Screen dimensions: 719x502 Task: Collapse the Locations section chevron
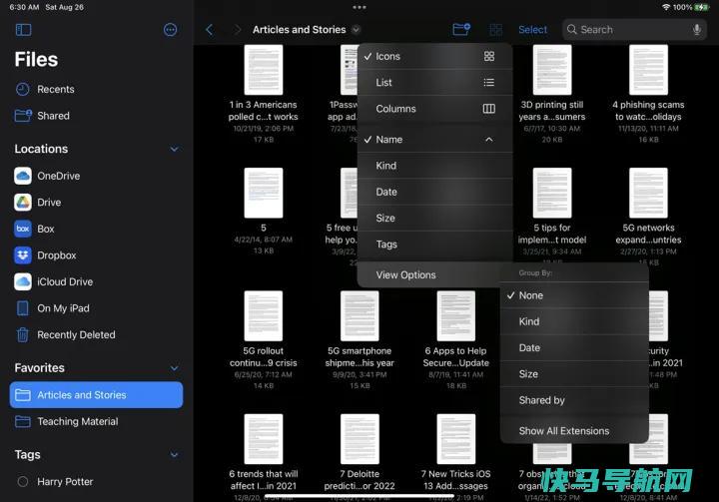click(x=174, y=149)
